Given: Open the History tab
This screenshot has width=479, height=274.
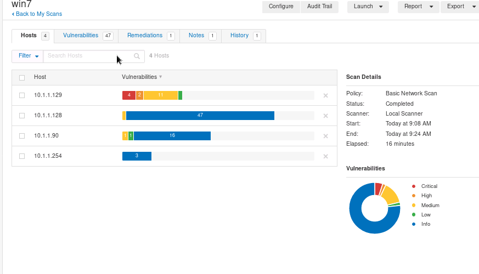Looking at the screenshot, I should click(244, 36).
